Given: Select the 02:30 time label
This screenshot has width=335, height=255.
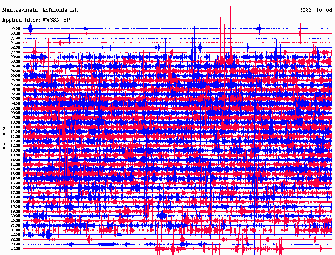Looking at the screenshot, I should (15, 52).
